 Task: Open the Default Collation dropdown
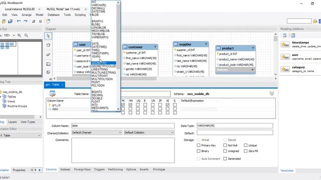coord(149,132)
